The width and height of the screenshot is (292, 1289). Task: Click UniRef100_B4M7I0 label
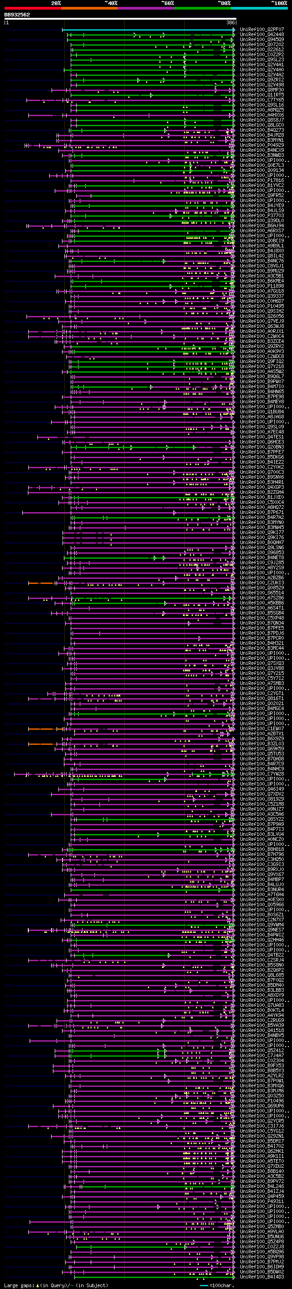pyautogui.click(x=262, y=387)
